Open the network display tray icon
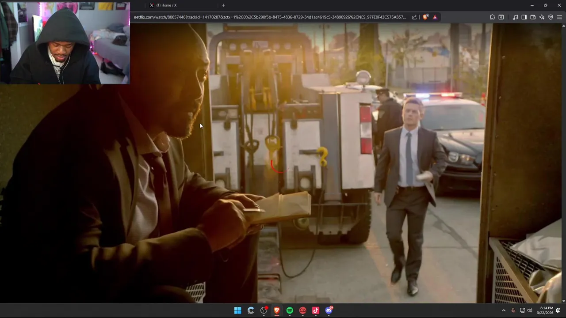Screen dimensions: 566x318 point(522,310)
